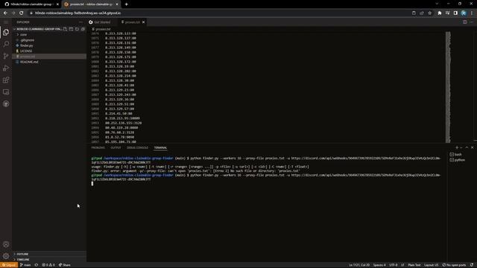Expand the core folder

23,35
